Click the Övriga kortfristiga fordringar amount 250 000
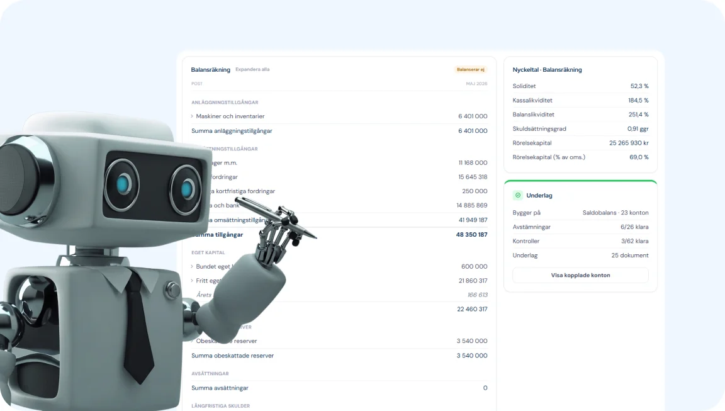The image size is (725, 411). point(475,191)
